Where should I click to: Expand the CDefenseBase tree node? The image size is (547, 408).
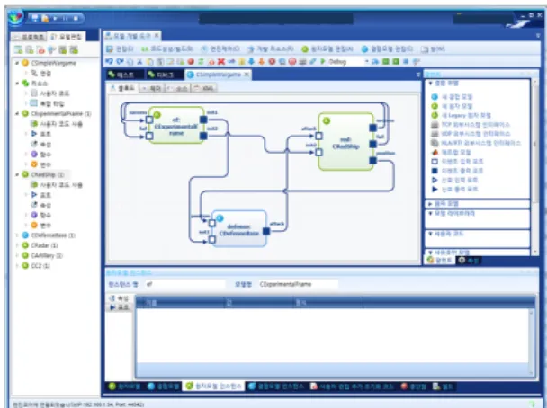pyautogui.click(x=17, y=235)
